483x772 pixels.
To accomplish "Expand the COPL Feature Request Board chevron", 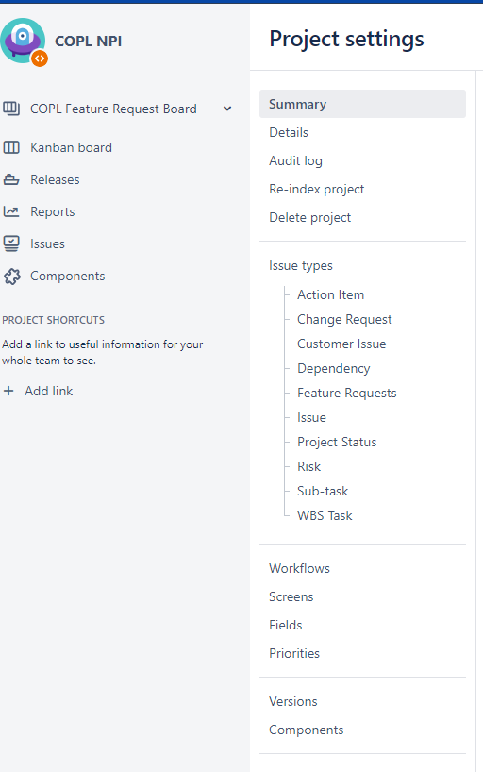I will click(x=227, y=109).
